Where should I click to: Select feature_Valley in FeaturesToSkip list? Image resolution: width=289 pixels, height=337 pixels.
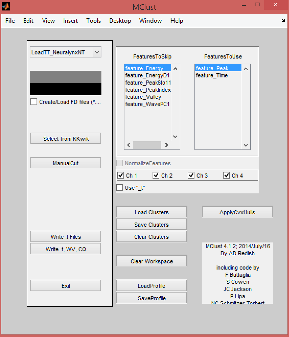tap(143, 97)
